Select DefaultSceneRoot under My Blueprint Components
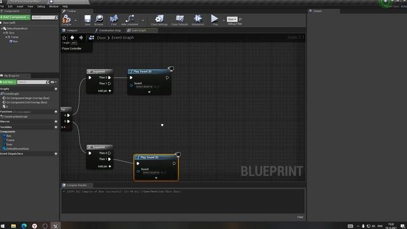The image size is (407, 229). point(17,149)
